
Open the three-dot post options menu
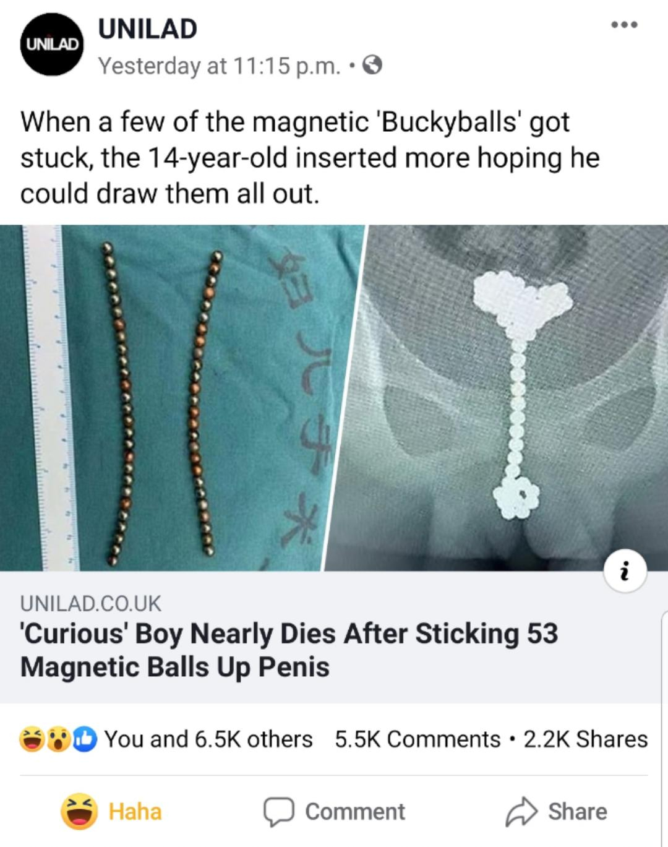click(623, 25)
